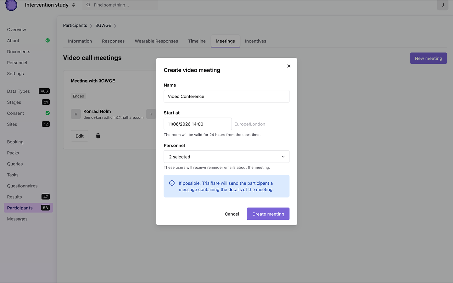Image resolution: width=453 pixels, height=283 pixels.
Task: Select the Meetings tab
Action: (x=225, y=41)
